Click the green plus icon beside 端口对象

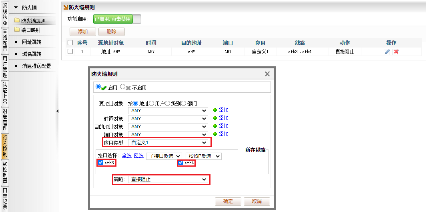[215, 134]
